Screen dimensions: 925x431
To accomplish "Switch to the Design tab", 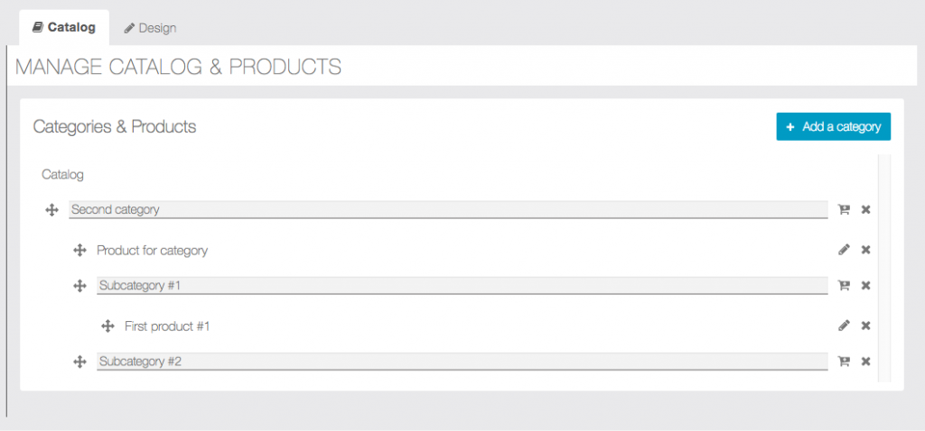I will (150, 28).
